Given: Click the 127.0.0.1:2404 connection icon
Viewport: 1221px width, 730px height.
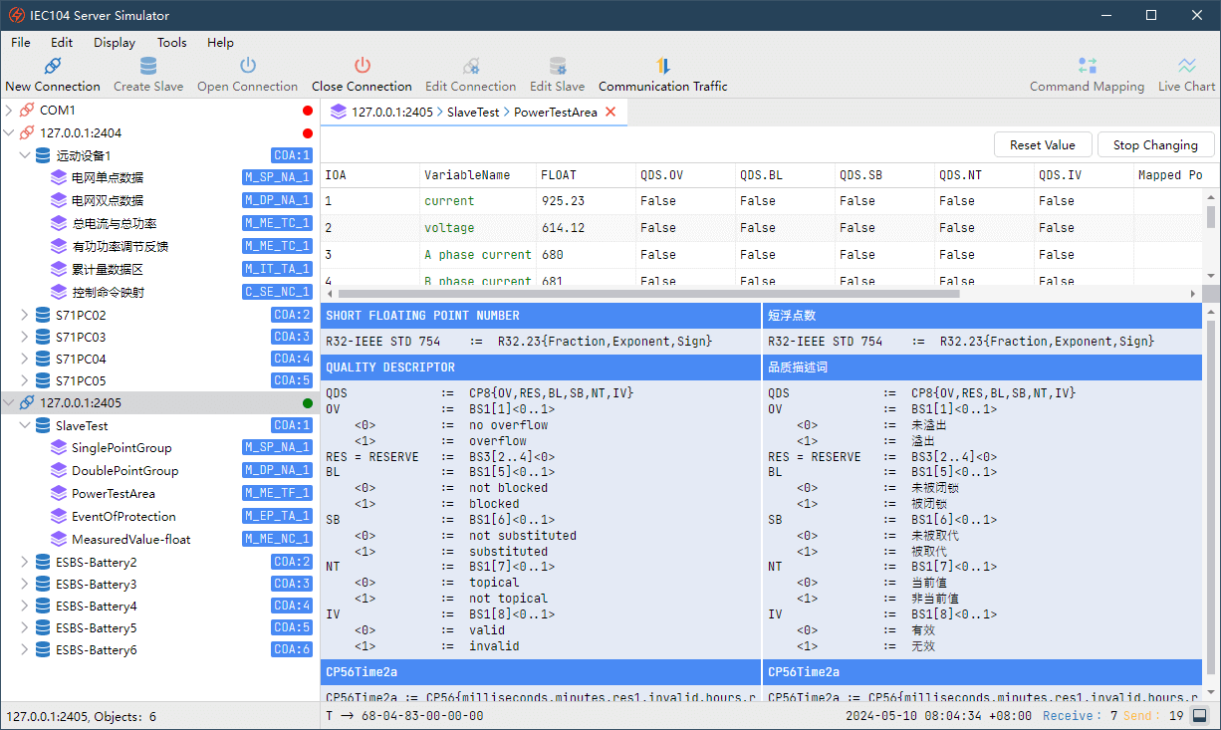Looking at the screenshot, I should (27, 133).
